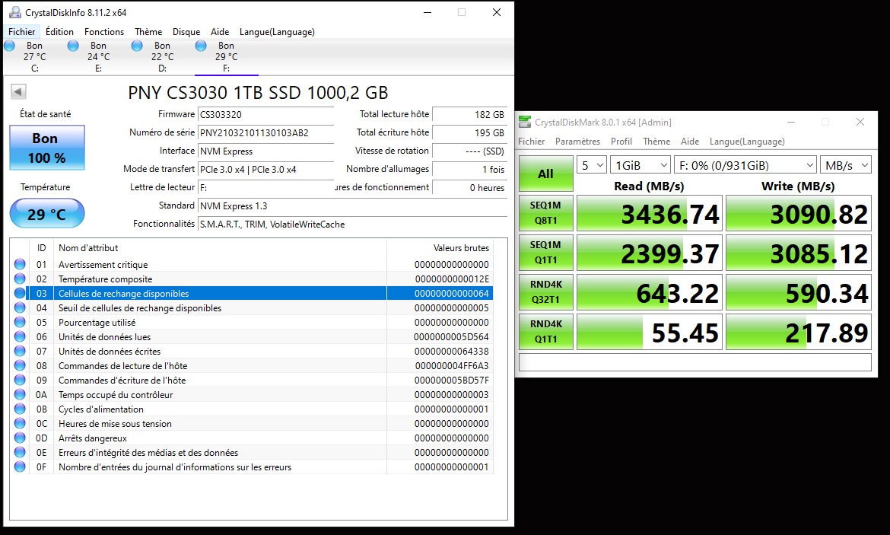Click the CrystalDiskMark app icon in title bar
This screenshot has height=535, width=890.
coord(524,122)
